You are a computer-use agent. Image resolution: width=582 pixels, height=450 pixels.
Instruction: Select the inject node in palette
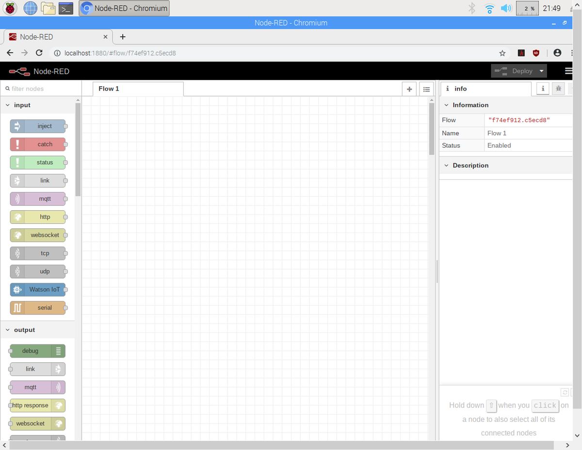pyautogui.click(x=37, y=126)
